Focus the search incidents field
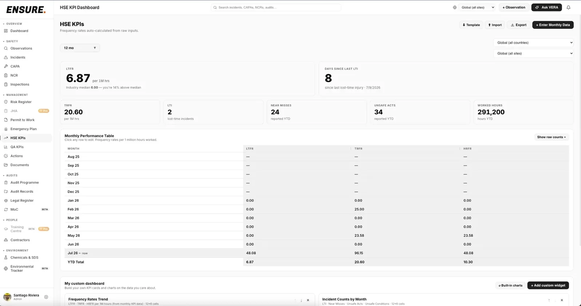The height and width of the screenshot is (306, 581). [x=276, y=7]
